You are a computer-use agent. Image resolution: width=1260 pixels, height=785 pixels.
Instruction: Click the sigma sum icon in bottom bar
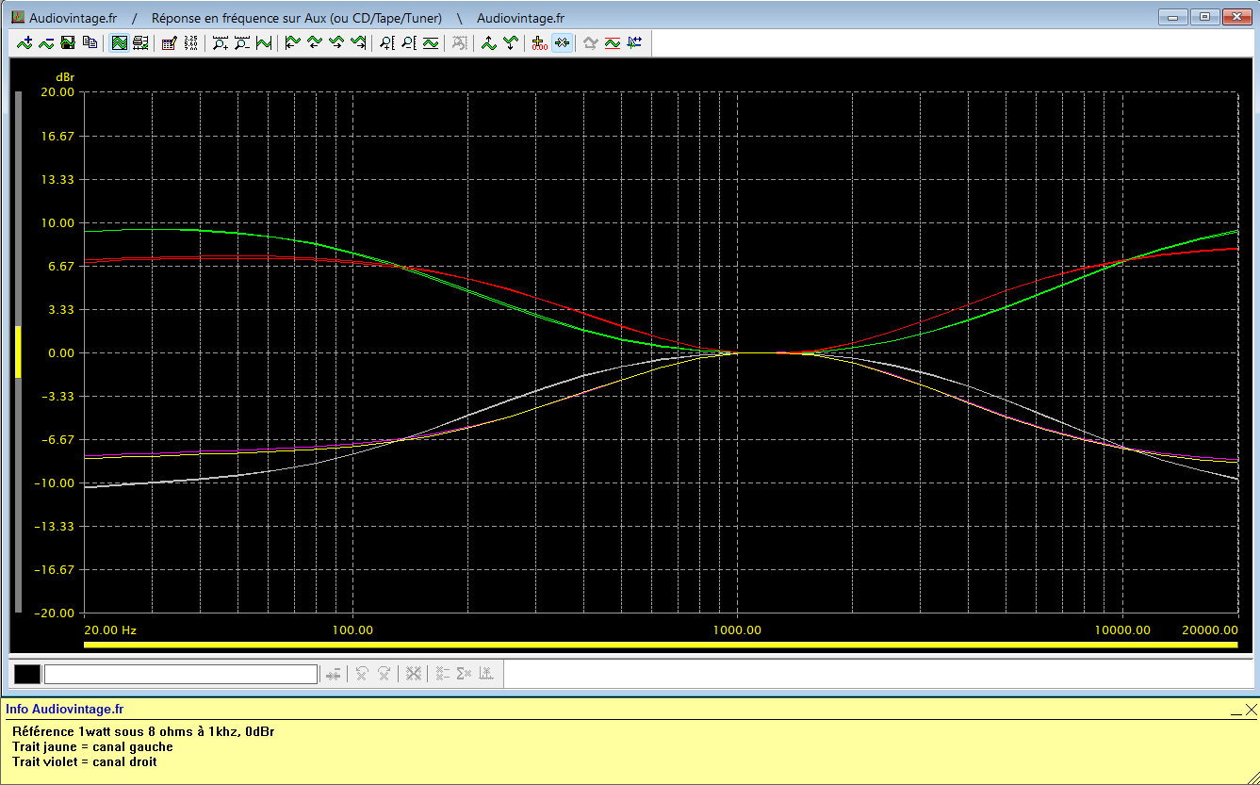463,674
